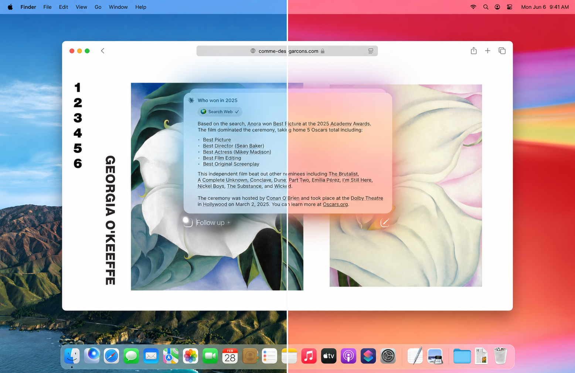575x373 pixels.
Task: Open the View menu
Action: tap(81, 7)
